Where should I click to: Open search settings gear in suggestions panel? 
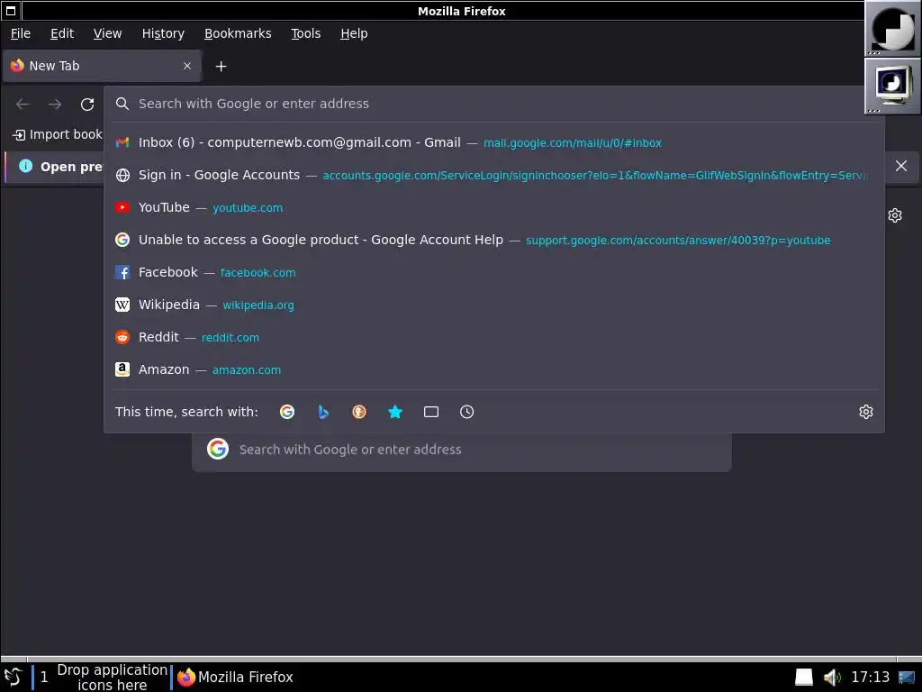[x=865, y=412]
